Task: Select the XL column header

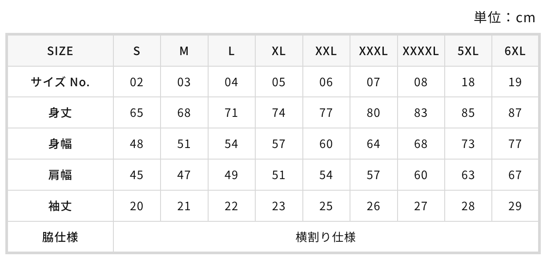Action: click(278, 51)
